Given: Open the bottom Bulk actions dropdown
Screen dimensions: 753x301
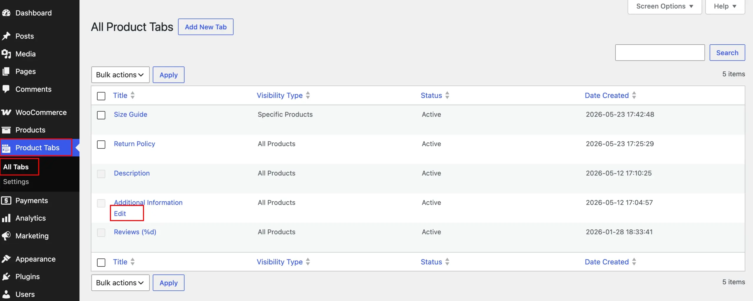Looking at the screenshot, I should [x=120, y=283].
